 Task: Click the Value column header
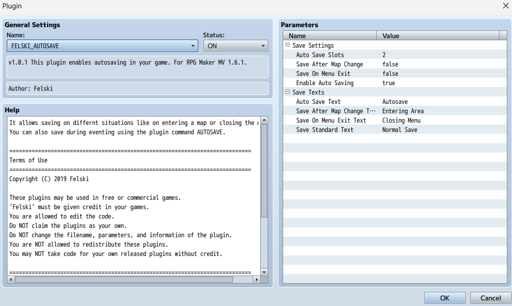click(438, 36)
